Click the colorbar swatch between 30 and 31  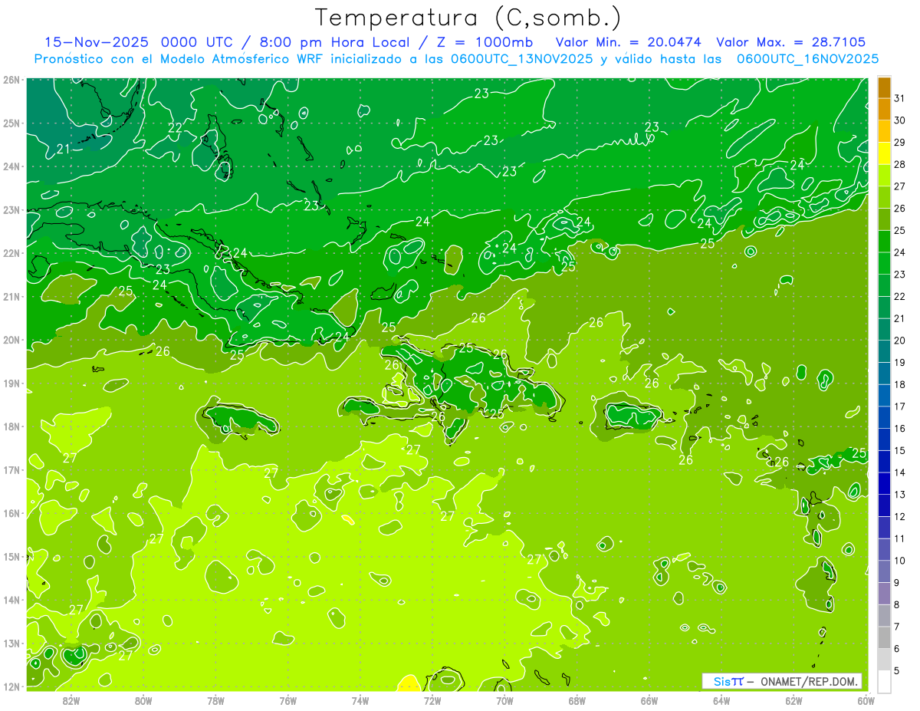tap(885, 110)
